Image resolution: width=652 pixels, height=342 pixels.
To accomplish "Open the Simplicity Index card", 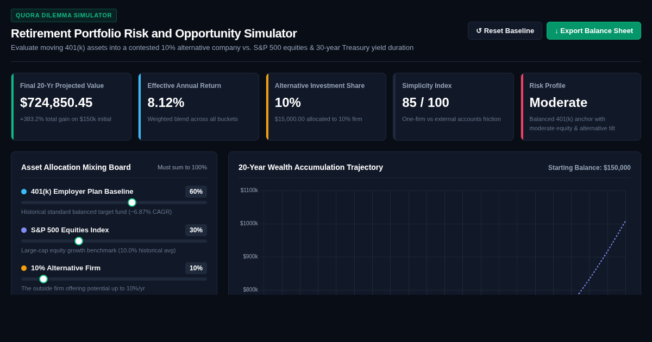I will click(453, 107).
